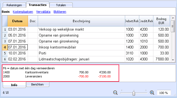Select row number 6 header
The width and height of the screenshot is (177, 98).
pos(5,59)
